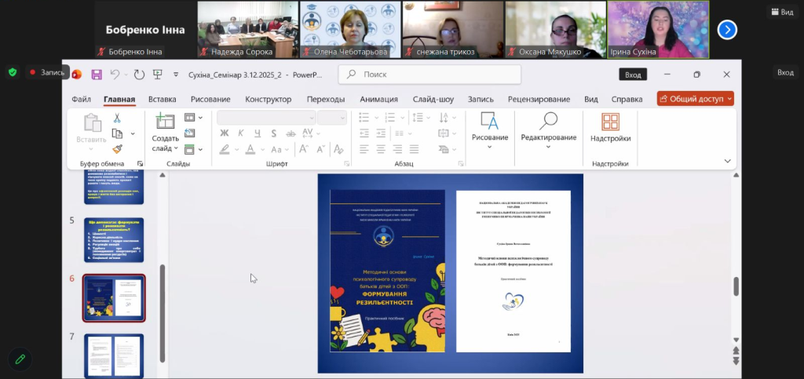Select slide 7 thumbnail
The width and height of the screenshot is (804, 379).
pos(114,355)
